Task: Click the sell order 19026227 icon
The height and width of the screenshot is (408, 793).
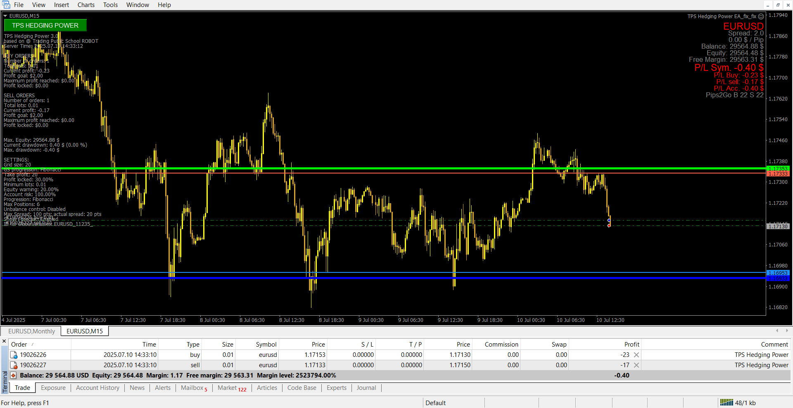Action: click(x=14, y=365)
